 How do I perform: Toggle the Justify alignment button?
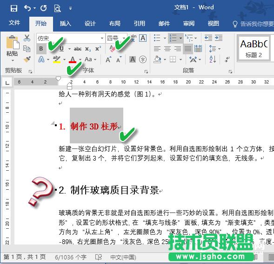point(188,49)
